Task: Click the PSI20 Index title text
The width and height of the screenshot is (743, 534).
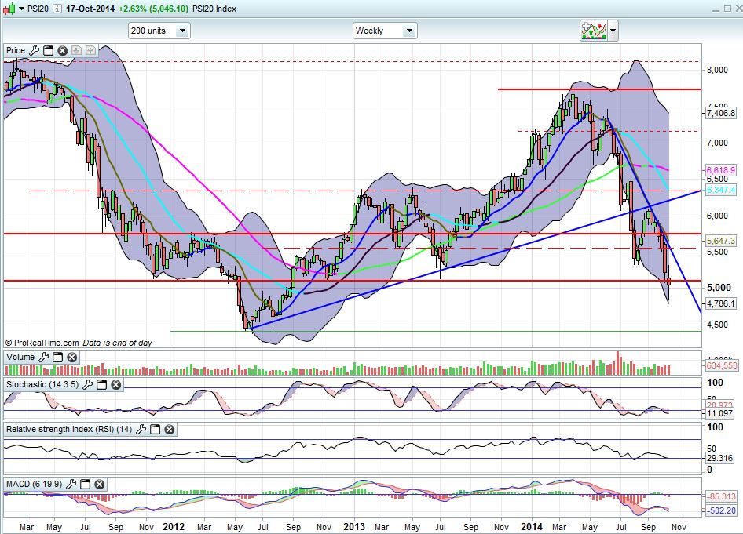Action: (214, 9)
